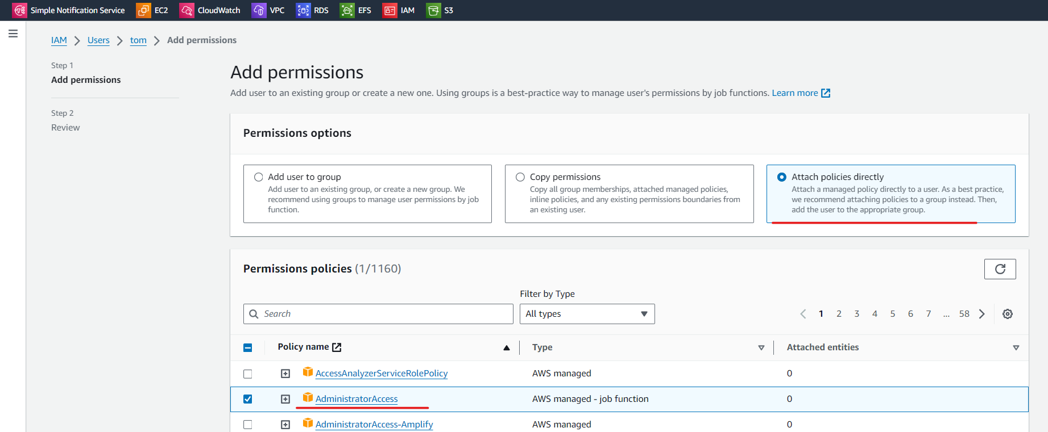Select current page 1 in pagination
This screenshot has height=432, width=1048.
(x=821, y=314)
